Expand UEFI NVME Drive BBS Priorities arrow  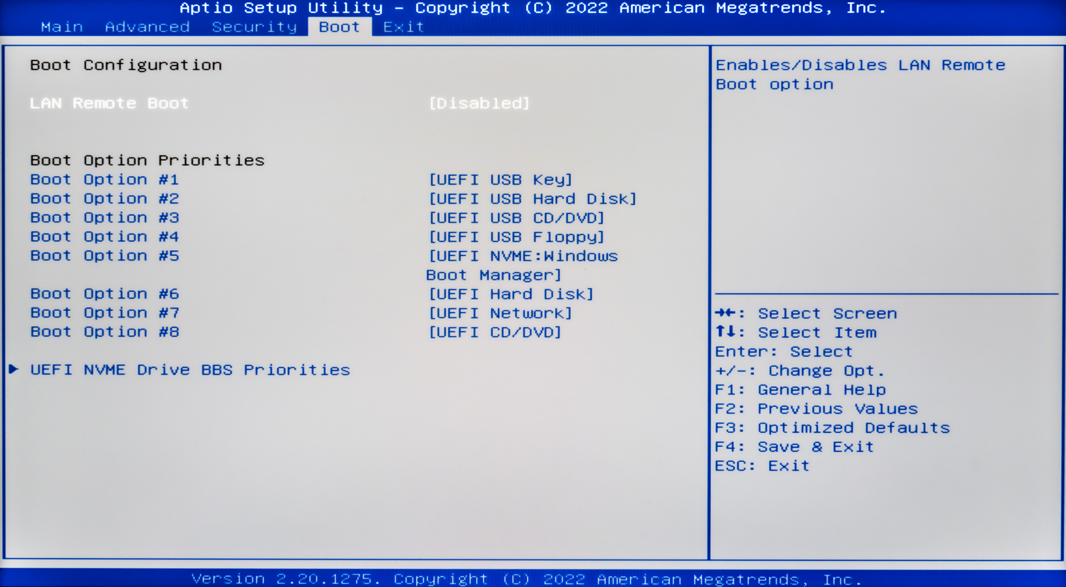(x=14, y=369)
